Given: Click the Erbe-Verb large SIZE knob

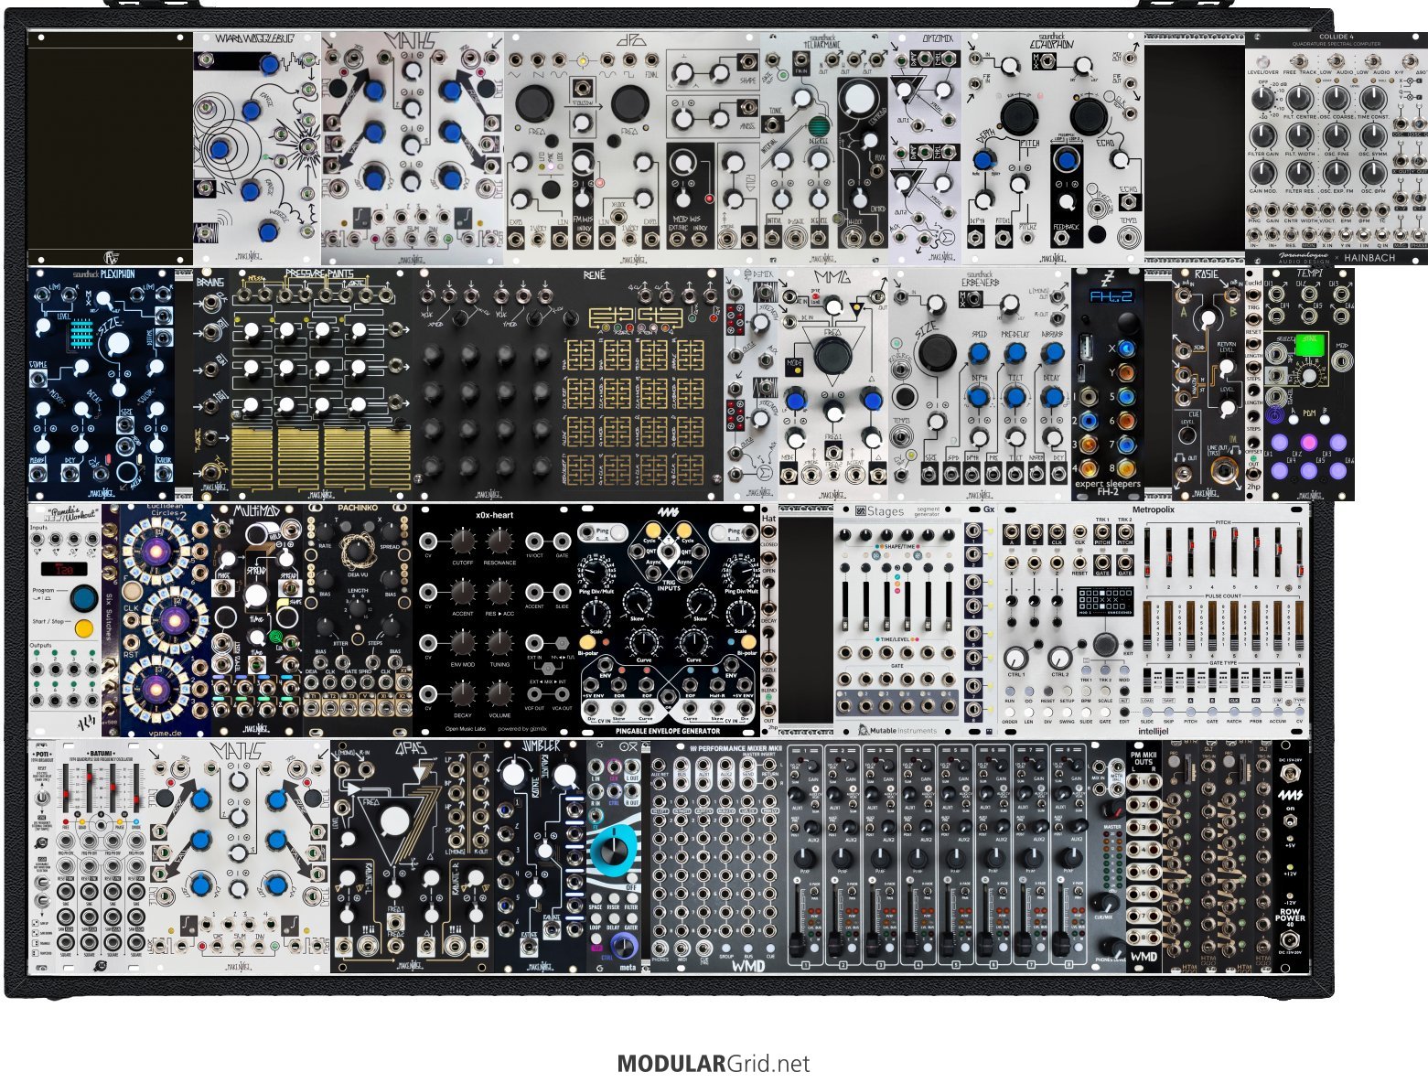Looking at the screenshot, I should pos(936,352).
